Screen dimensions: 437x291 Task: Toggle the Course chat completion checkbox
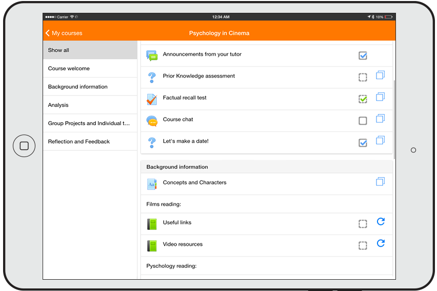363,121
